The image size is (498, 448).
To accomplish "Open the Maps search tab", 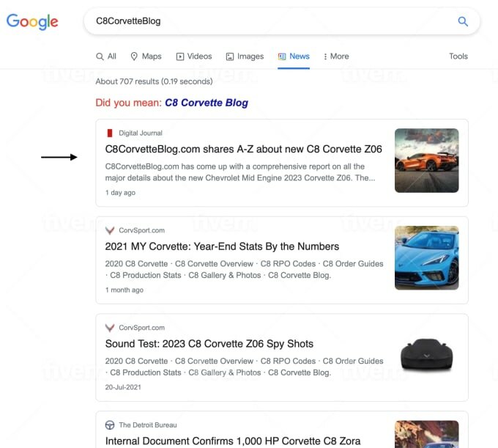I will pos(146,56).
